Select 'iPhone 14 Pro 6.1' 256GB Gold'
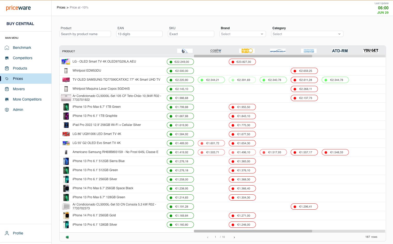Image resolution: width=393 pixels, height=244 pixels. point(94,215)
